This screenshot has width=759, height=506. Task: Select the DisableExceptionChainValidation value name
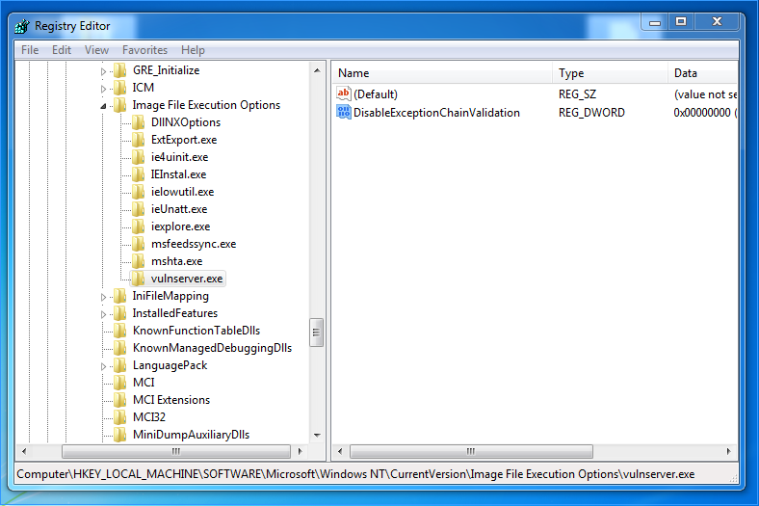(x=436, y=113)
